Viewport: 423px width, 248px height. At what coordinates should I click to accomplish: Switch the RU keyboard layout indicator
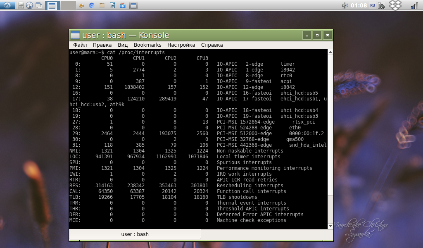(x=373, y=5)
